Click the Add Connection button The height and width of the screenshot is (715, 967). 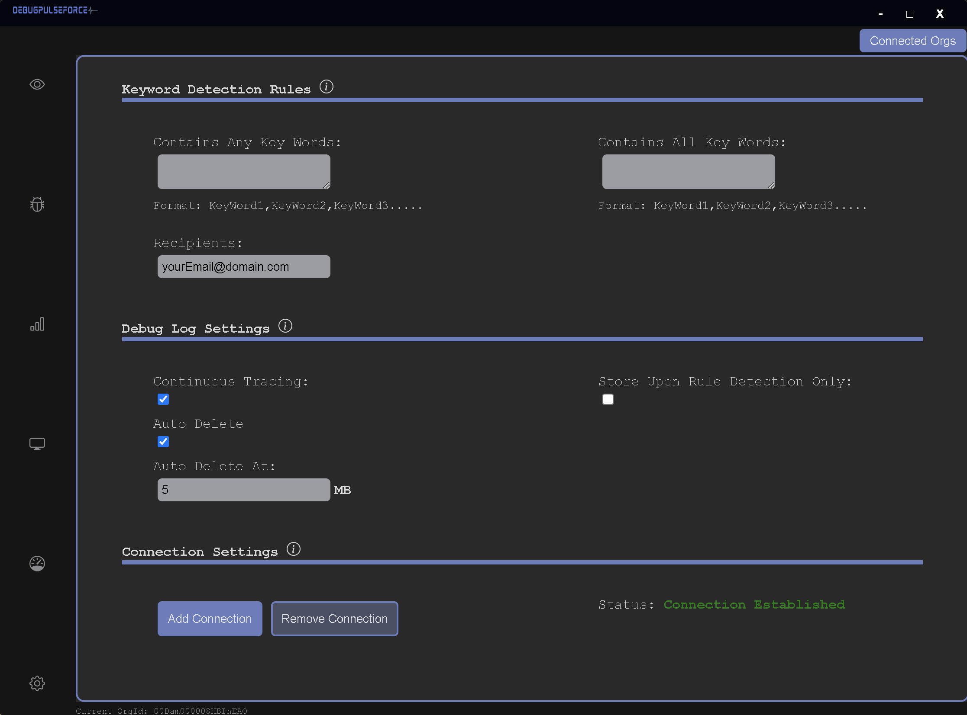click(x=210, y=619)
